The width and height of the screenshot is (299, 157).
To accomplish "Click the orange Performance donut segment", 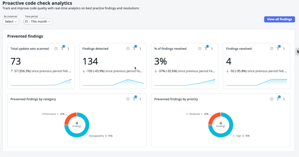I will [x=70, y=118].
